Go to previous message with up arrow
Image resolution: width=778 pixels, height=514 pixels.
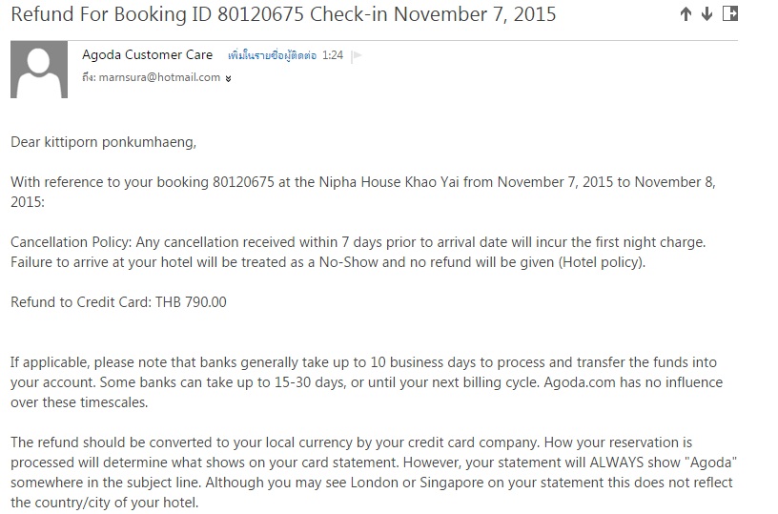pyautogui.click(x=686, y=14)
